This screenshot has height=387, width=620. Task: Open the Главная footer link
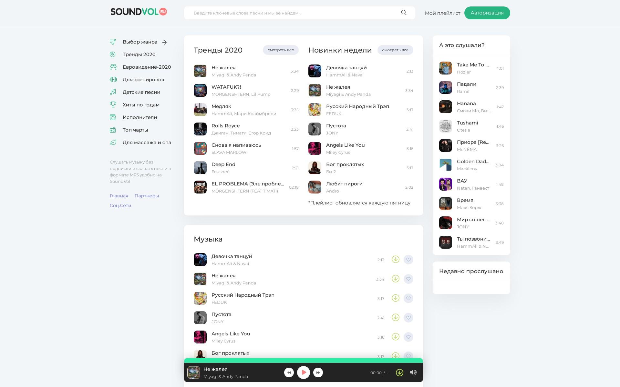(x=119, y=196)
